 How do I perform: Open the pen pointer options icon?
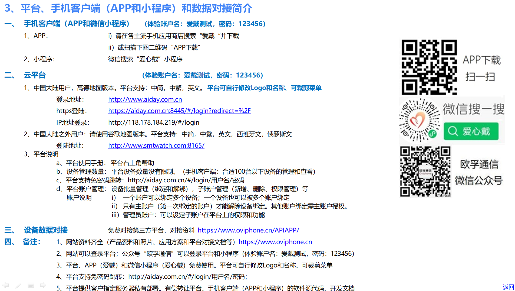coord(18,285)
